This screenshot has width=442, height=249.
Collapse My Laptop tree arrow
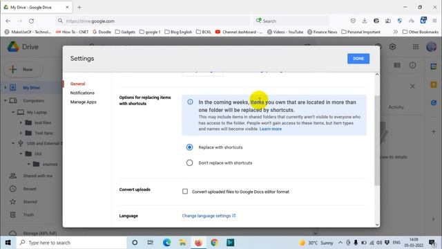[x=13, y=112]
